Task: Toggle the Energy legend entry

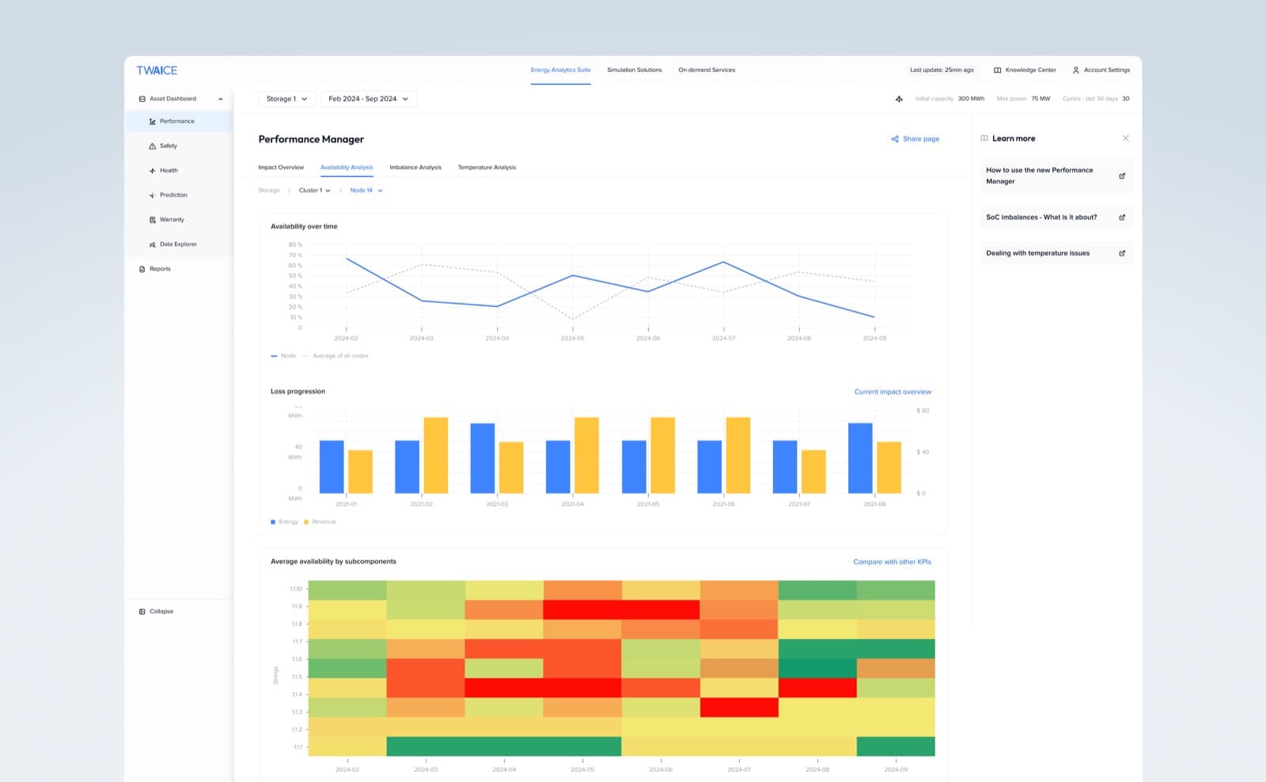Action: (284, 522)
